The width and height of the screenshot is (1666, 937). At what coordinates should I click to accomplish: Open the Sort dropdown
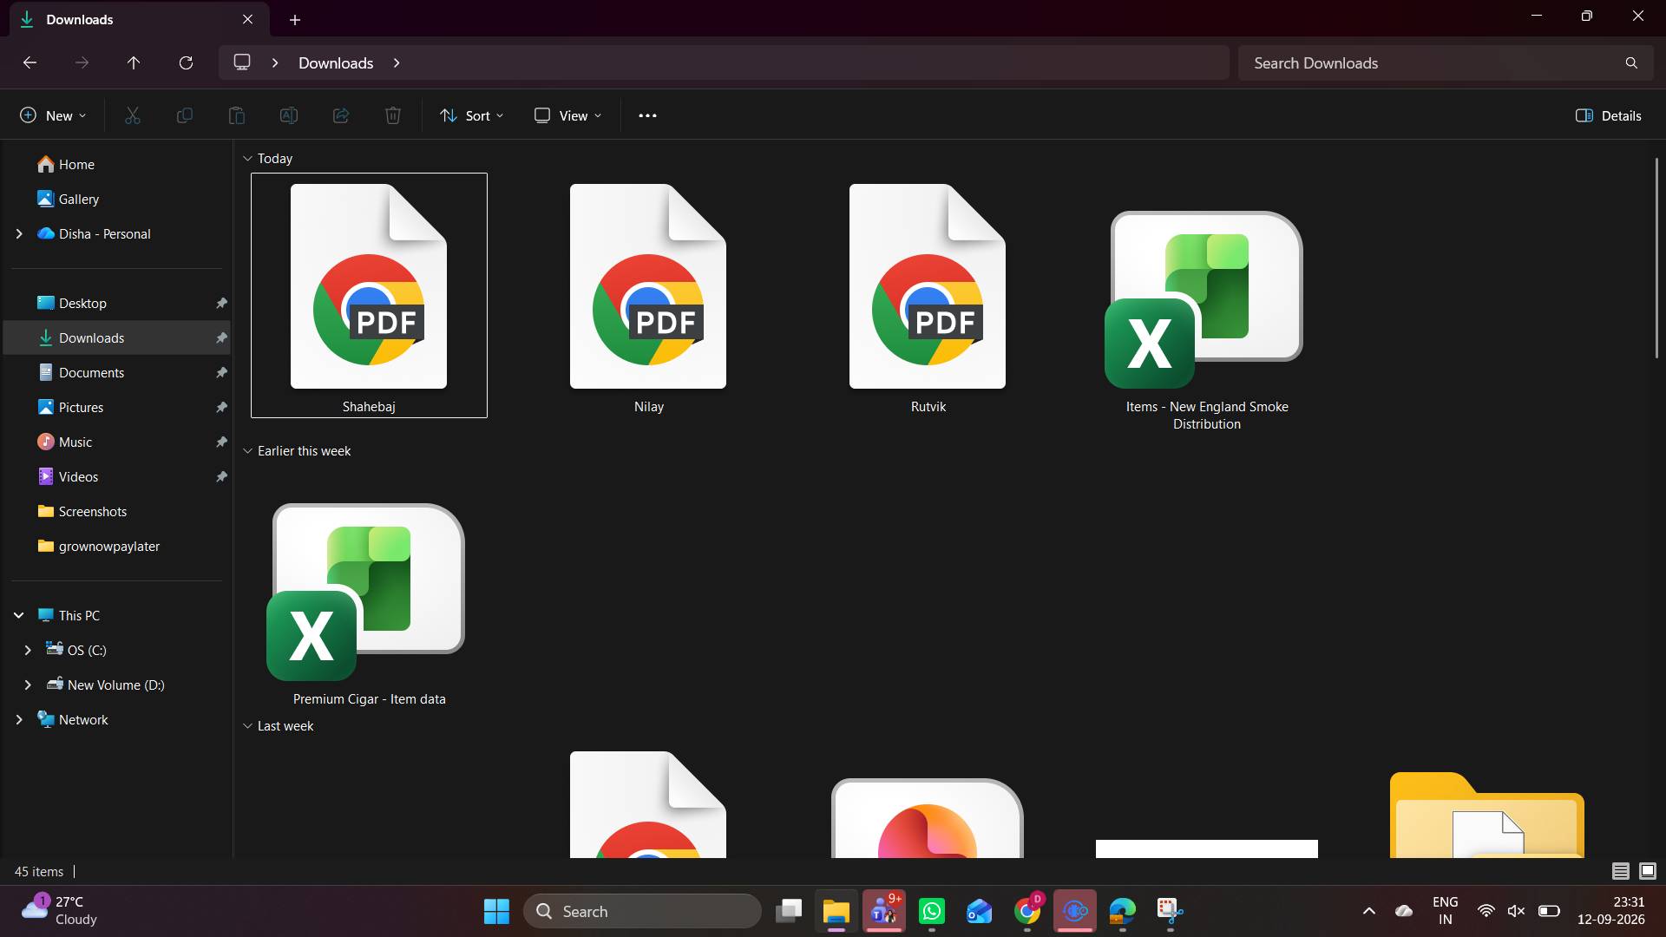(472, 115)
